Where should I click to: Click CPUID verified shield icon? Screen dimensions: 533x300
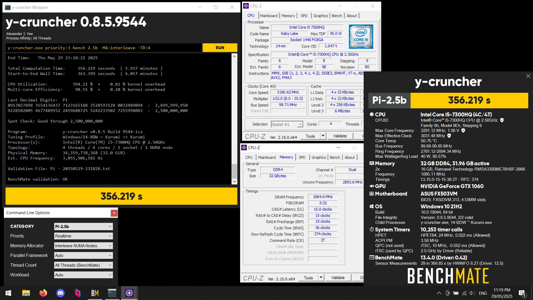pos(502,120)
